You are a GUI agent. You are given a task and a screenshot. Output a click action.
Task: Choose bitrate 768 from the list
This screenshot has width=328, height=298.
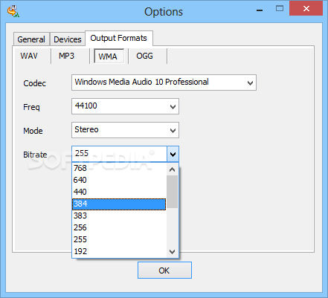(120, 168)
